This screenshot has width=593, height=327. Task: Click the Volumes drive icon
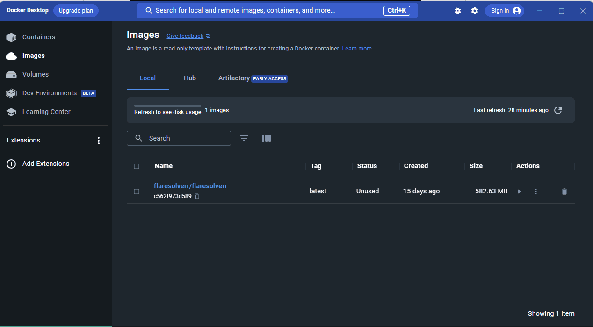[11, 75]
